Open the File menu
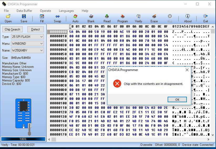216x149 pixels. (x=6, y=11)
